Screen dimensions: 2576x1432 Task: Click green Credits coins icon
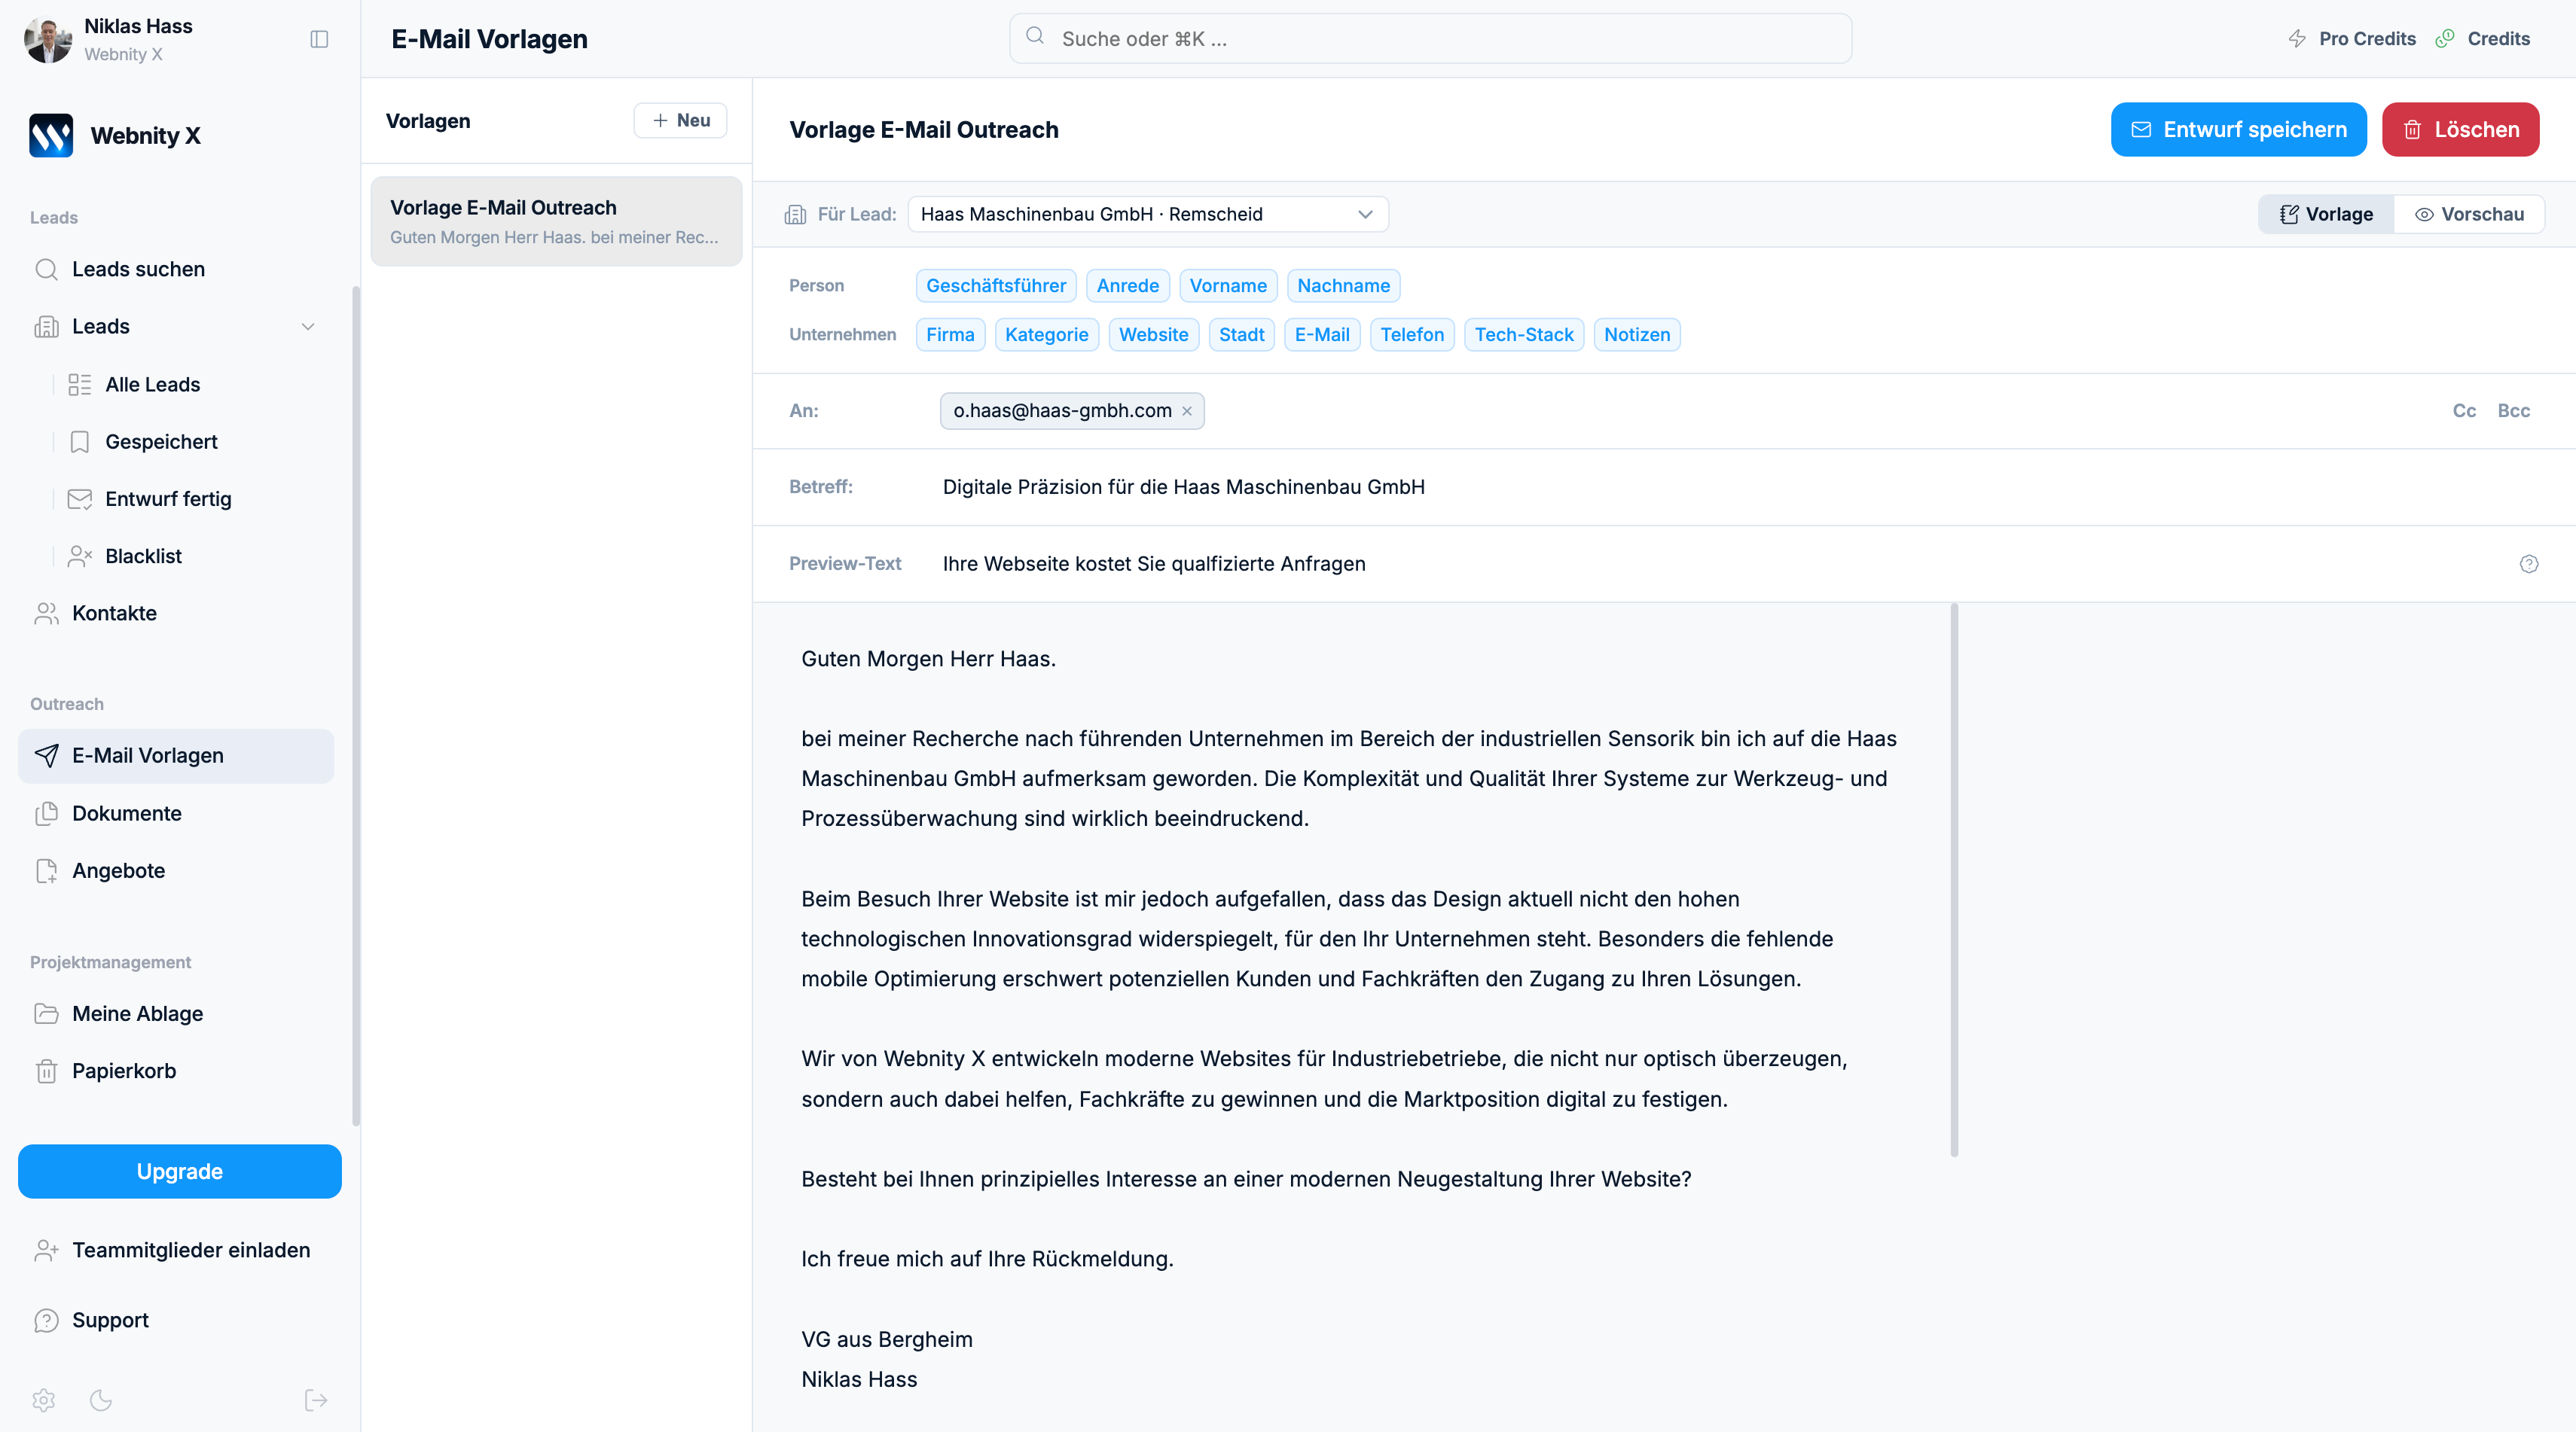pos(2445,39)
